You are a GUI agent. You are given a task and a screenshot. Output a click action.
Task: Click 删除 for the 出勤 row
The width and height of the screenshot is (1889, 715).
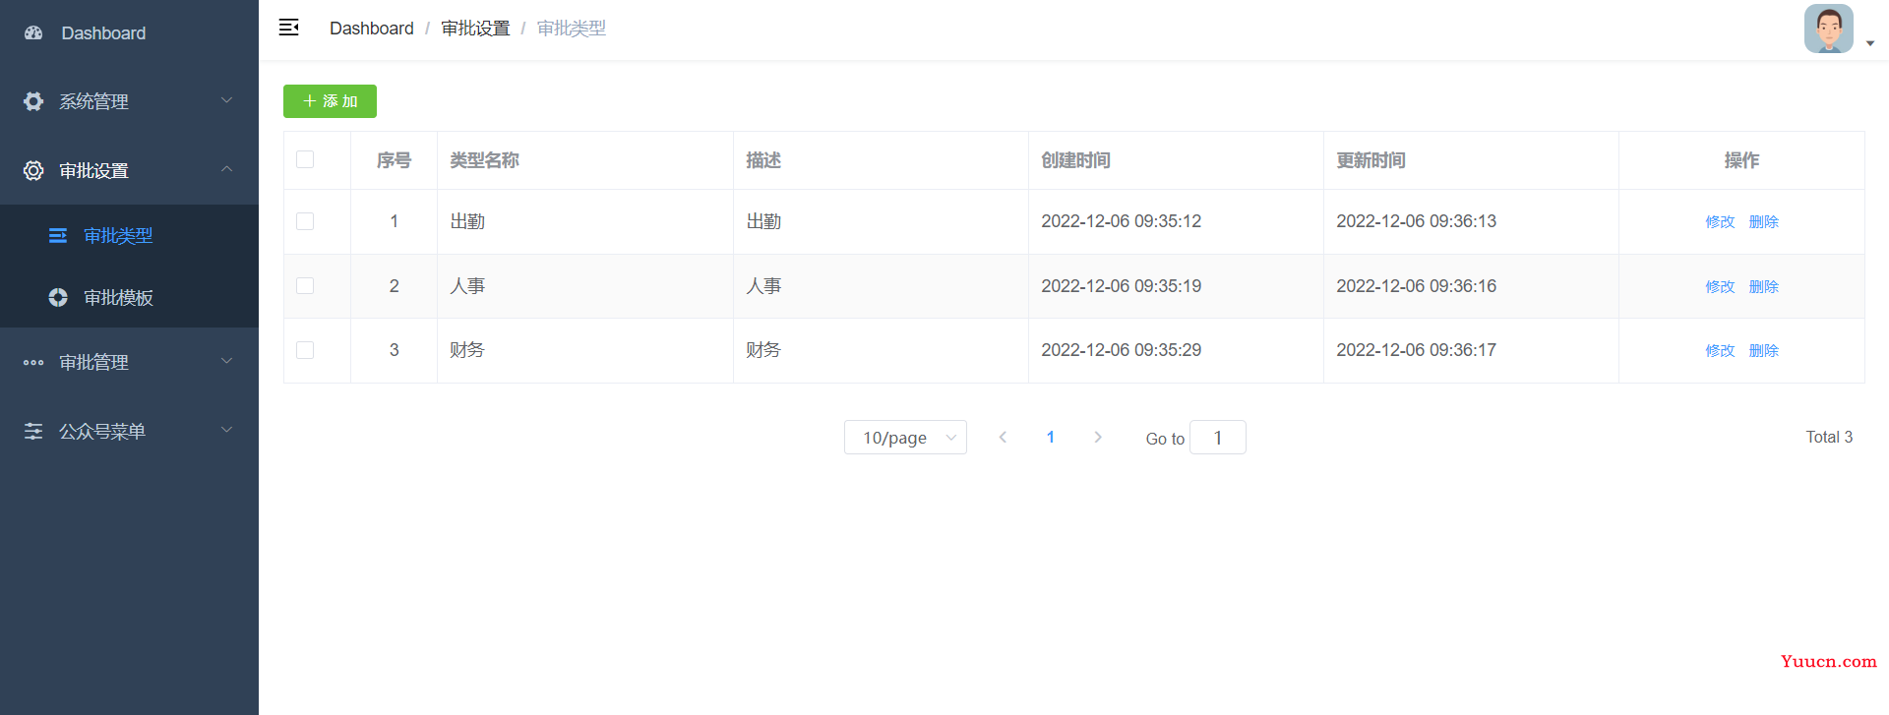[x=1764, y=222]
